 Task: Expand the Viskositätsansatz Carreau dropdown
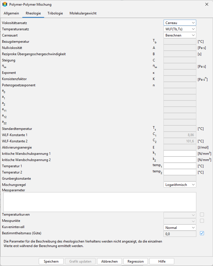click(x=180, y=23)
